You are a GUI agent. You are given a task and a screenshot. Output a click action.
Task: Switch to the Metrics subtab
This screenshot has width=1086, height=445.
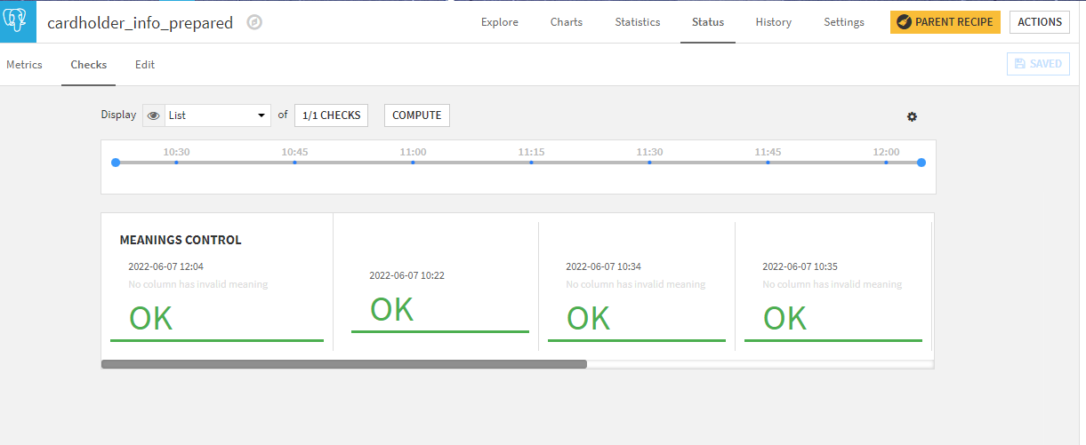[24, 65]
